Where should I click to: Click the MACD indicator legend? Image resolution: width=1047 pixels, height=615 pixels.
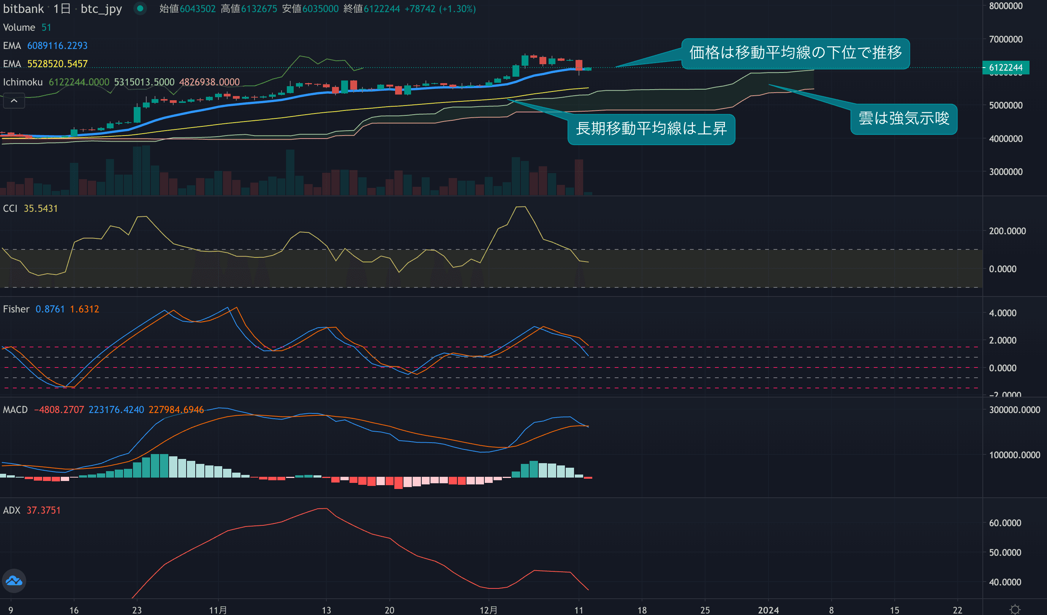[15, 410]
